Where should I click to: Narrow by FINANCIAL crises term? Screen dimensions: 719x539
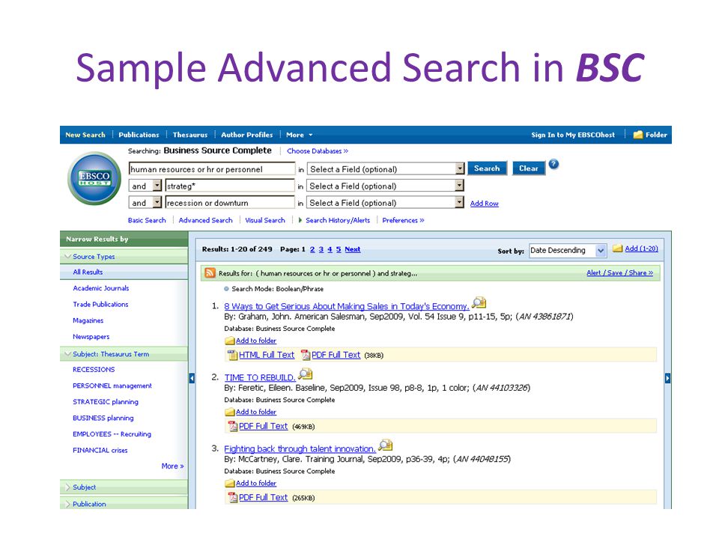[100, 451]
